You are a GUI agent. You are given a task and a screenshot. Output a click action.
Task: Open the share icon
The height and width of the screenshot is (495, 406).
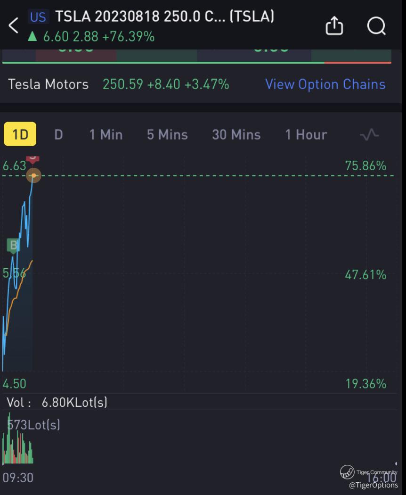pos(334,26)
